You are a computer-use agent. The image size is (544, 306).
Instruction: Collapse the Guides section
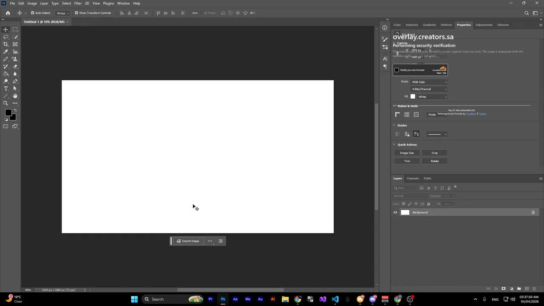click(394, 125)
